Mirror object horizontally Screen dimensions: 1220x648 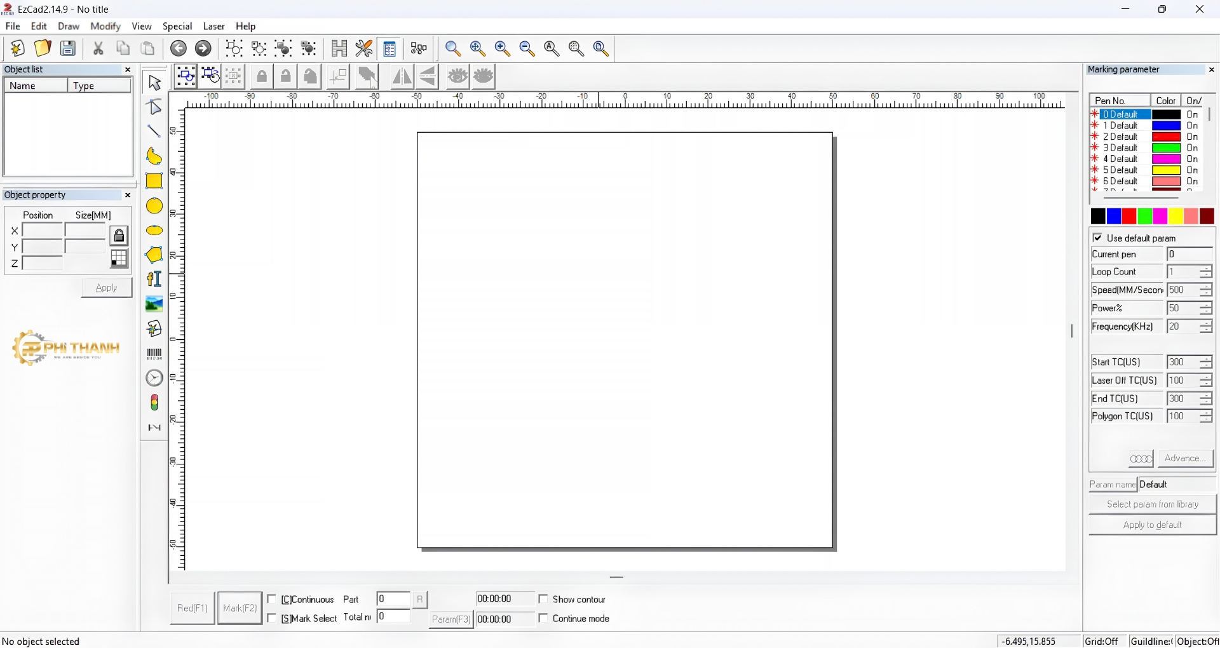click(x=402, y=77)
